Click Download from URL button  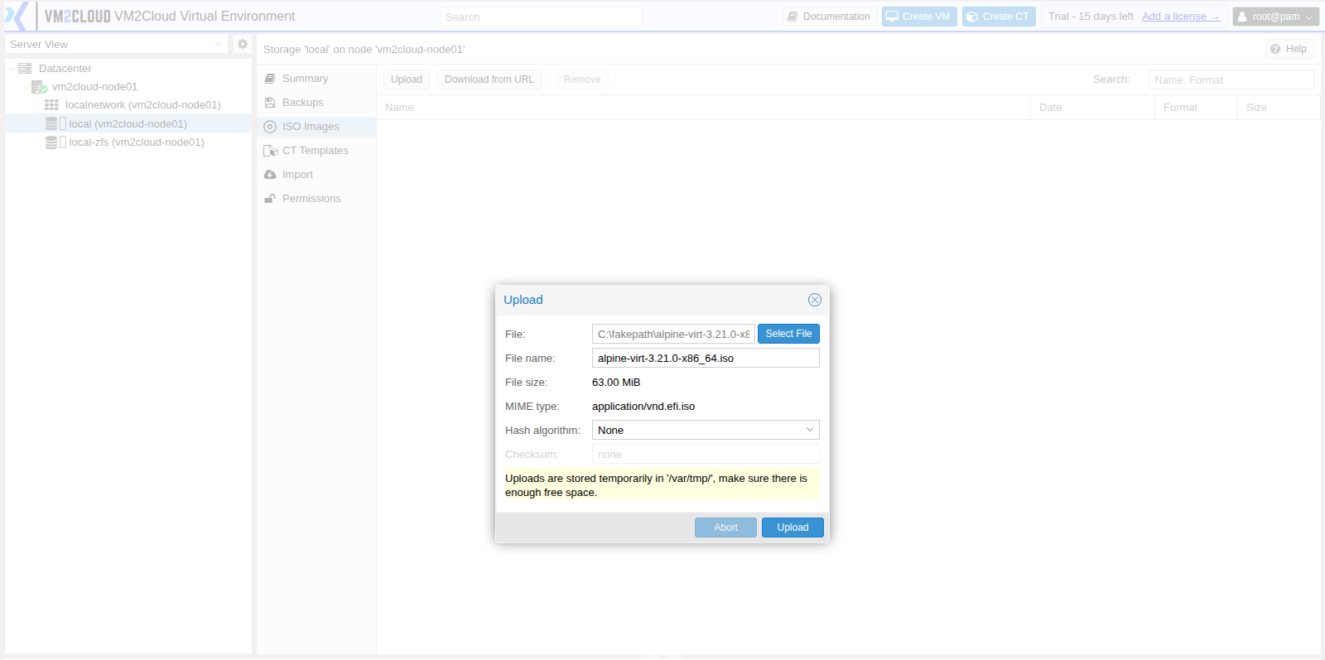tap(489, 79)
